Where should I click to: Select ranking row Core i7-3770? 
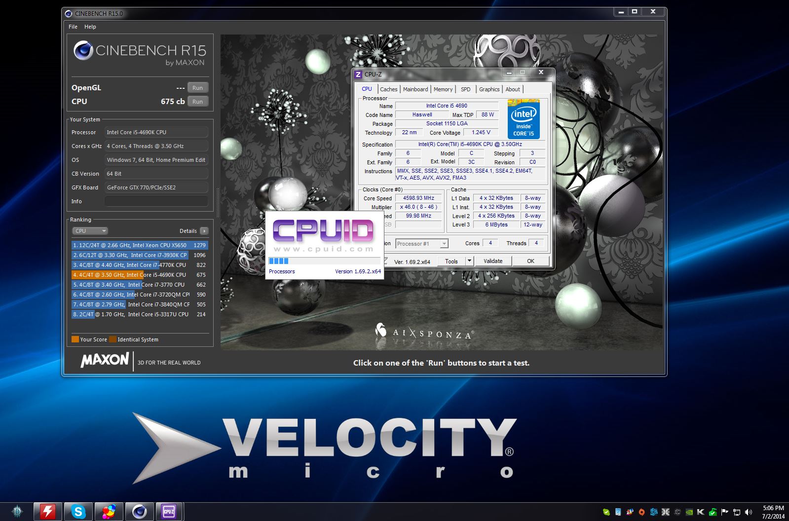(140, 285)
